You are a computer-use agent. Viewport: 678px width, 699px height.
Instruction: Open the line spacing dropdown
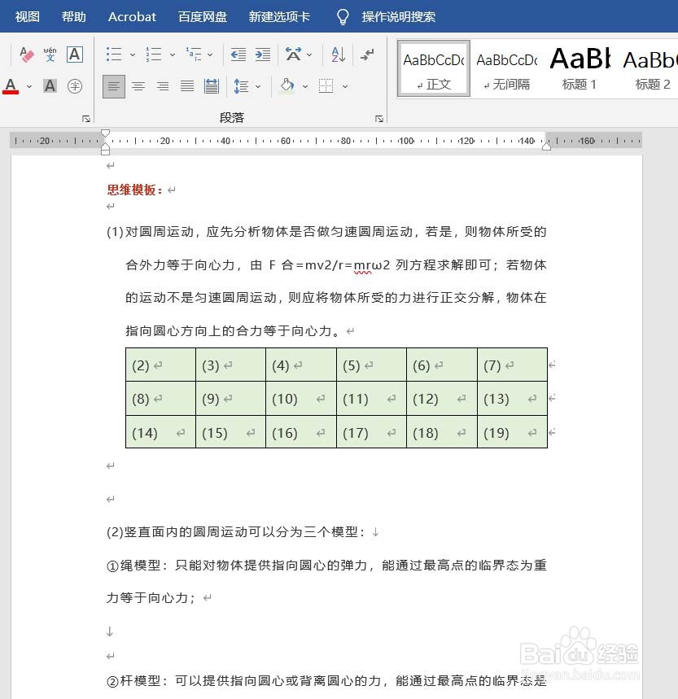tap(257, 85)
